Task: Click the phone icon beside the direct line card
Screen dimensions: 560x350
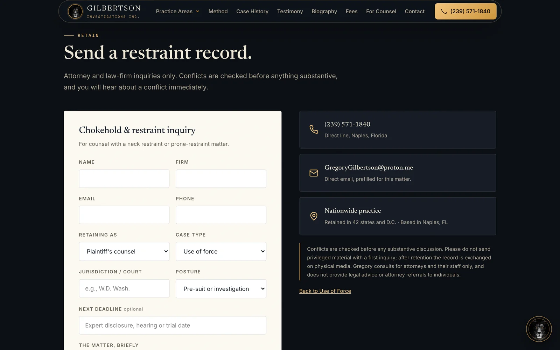Action: [314, 129]
